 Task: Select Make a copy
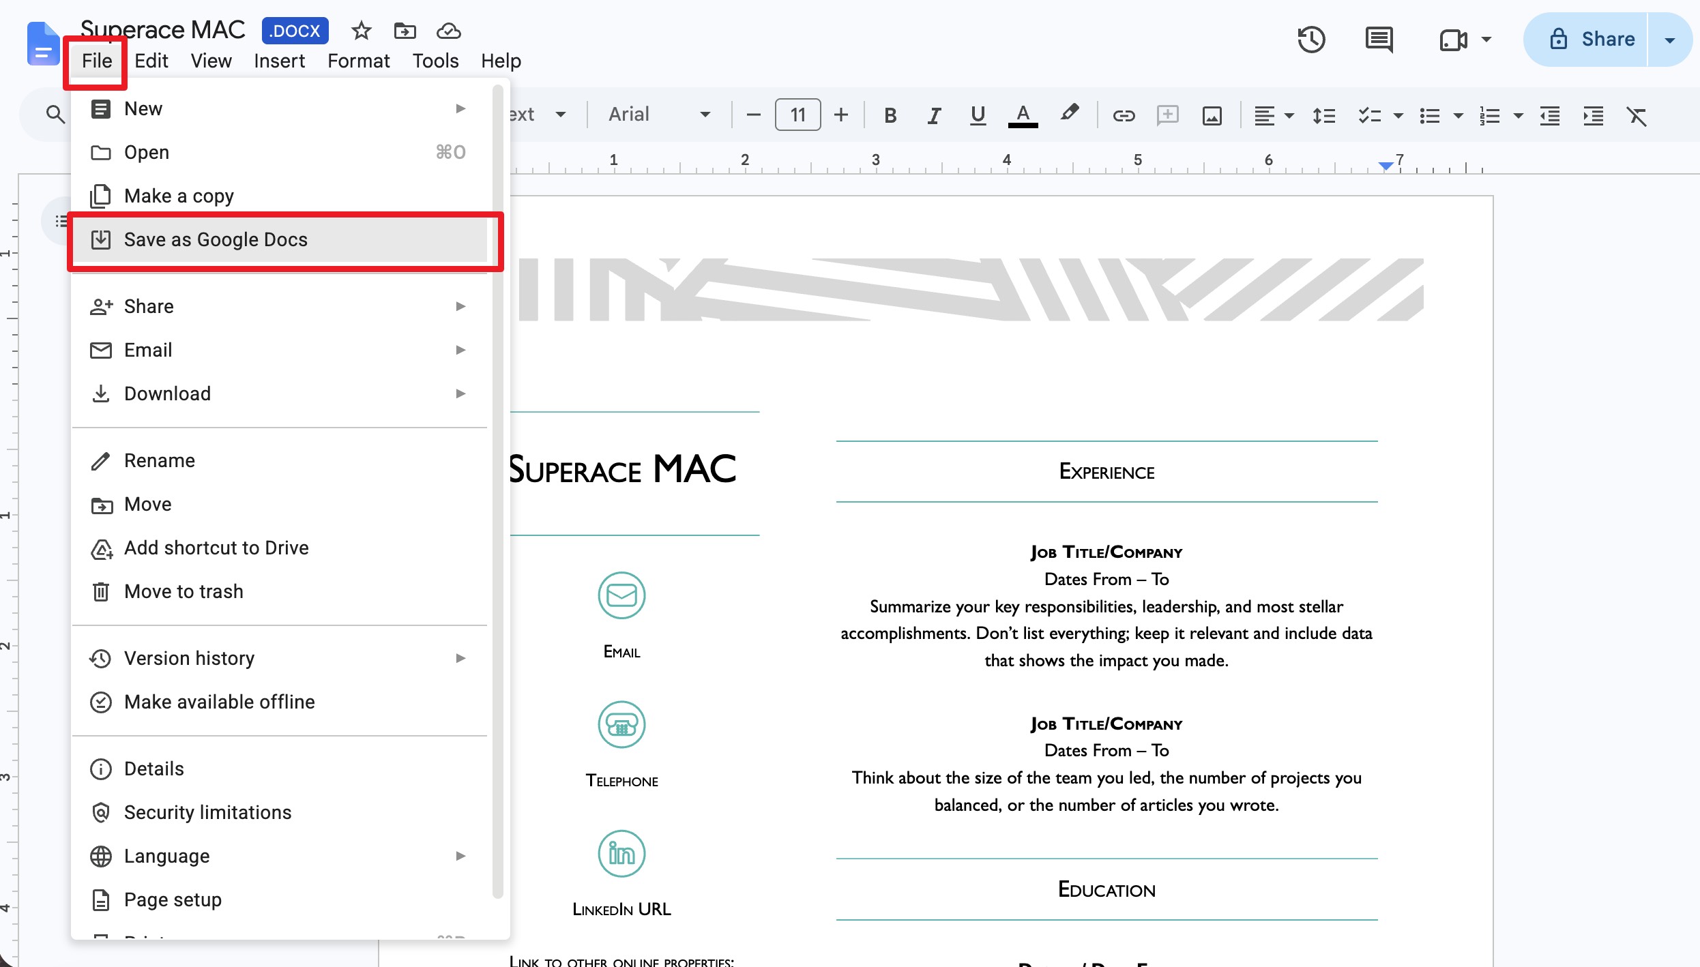(x=280, y=196)
